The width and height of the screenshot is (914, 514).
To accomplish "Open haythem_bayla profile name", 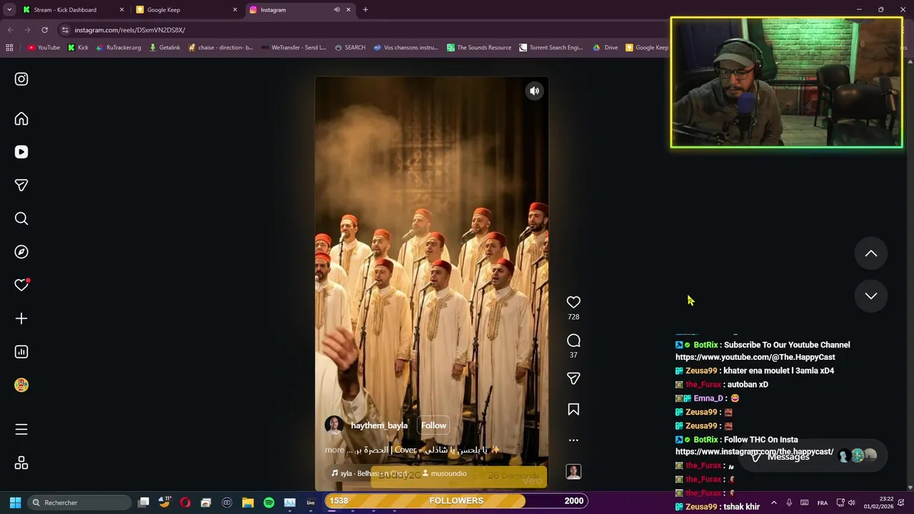I will coord(379,425).
